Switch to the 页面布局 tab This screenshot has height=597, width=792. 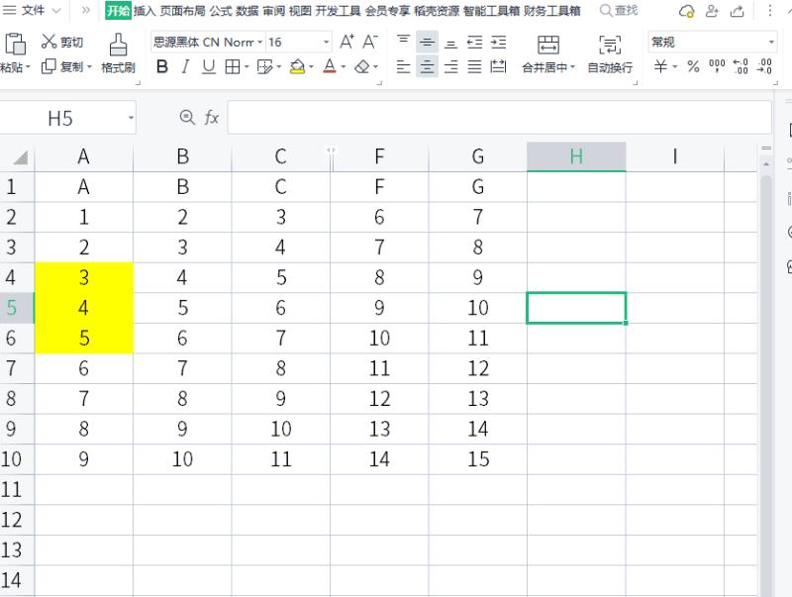click(x=182, y=11)
